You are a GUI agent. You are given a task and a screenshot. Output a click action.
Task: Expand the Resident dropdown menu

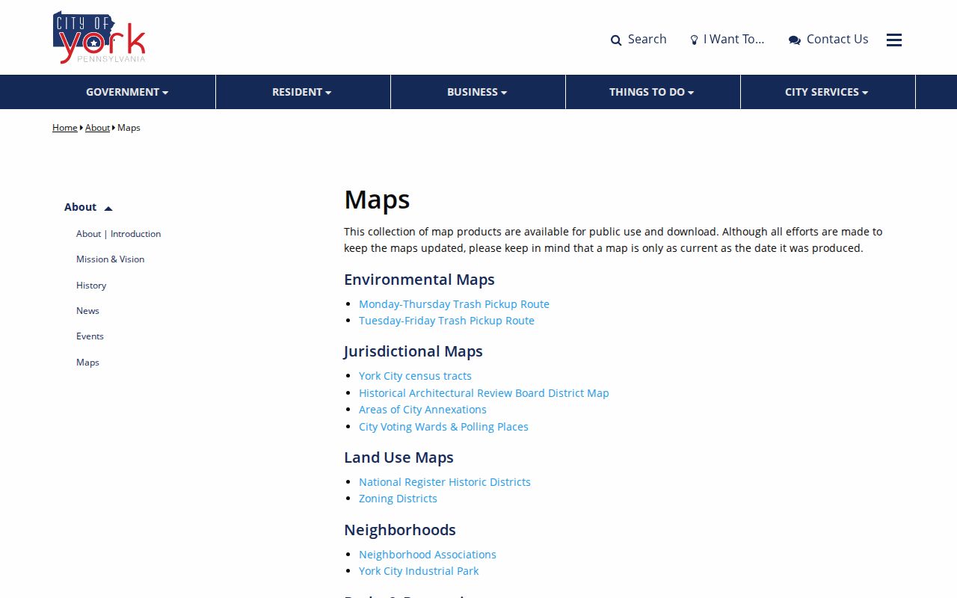303,92
